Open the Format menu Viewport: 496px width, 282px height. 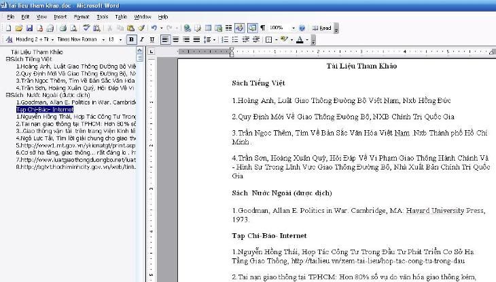point(81,16)
